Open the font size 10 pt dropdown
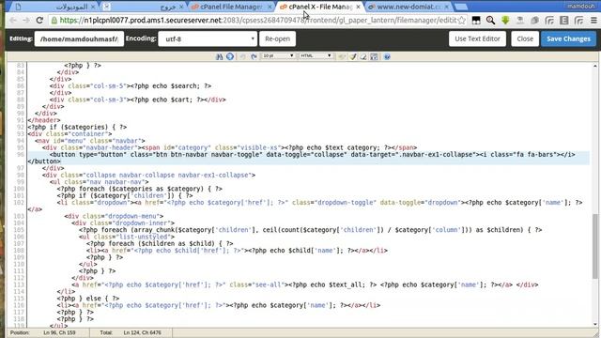Image resolution: width=601 pixels, height=338 pixels. [x=278, y=56]
